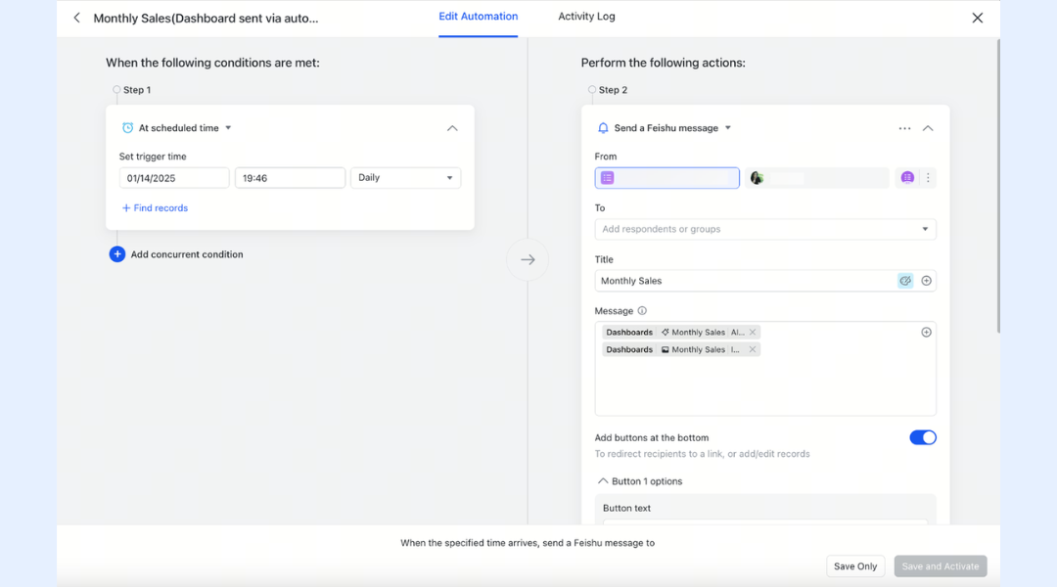Click the Step 2 circle marker
Viewport: 1057px width, 587px height.
[592, 90]
